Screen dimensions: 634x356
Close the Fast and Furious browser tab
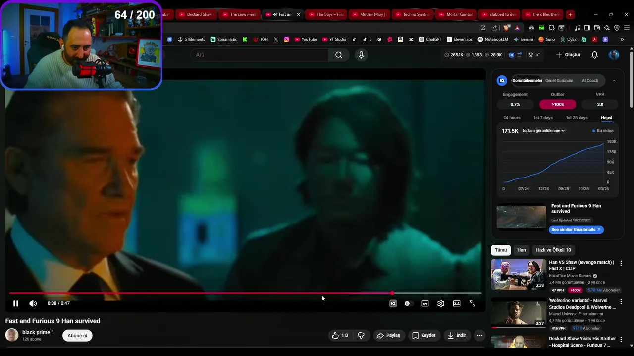click(x=298, y=14)
